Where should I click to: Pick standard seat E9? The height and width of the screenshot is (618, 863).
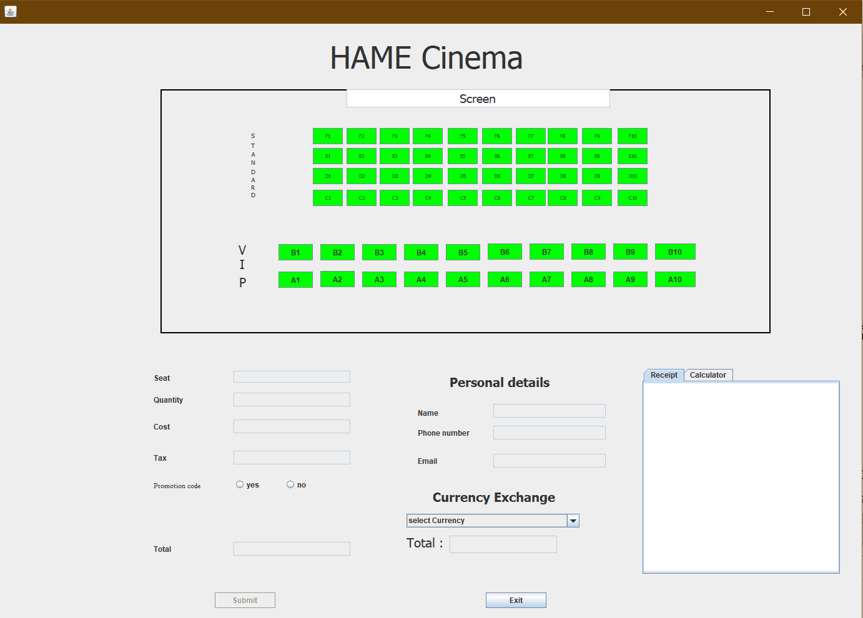point(597,156)
